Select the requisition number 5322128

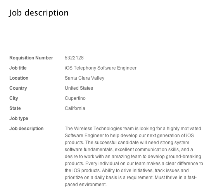(x=74, y=58)
